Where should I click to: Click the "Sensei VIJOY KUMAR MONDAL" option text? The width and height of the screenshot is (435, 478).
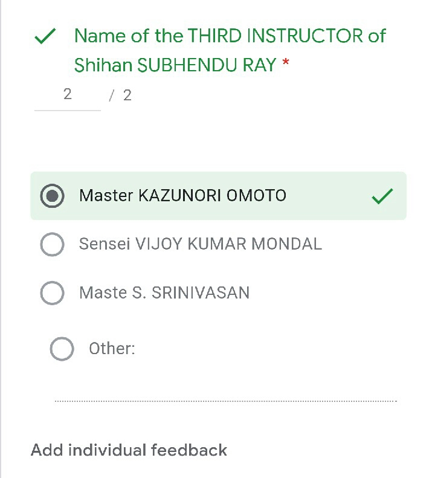click(x=200, y=244)
